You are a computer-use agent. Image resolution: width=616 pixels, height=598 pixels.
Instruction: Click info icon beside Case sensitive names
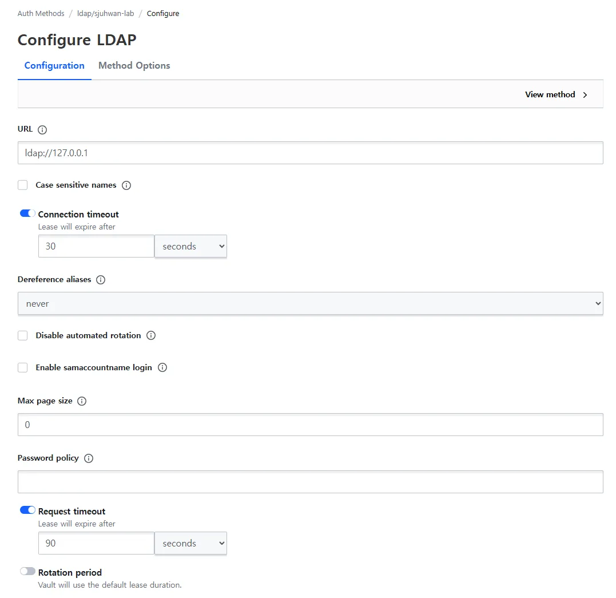[x=126, y=185]
